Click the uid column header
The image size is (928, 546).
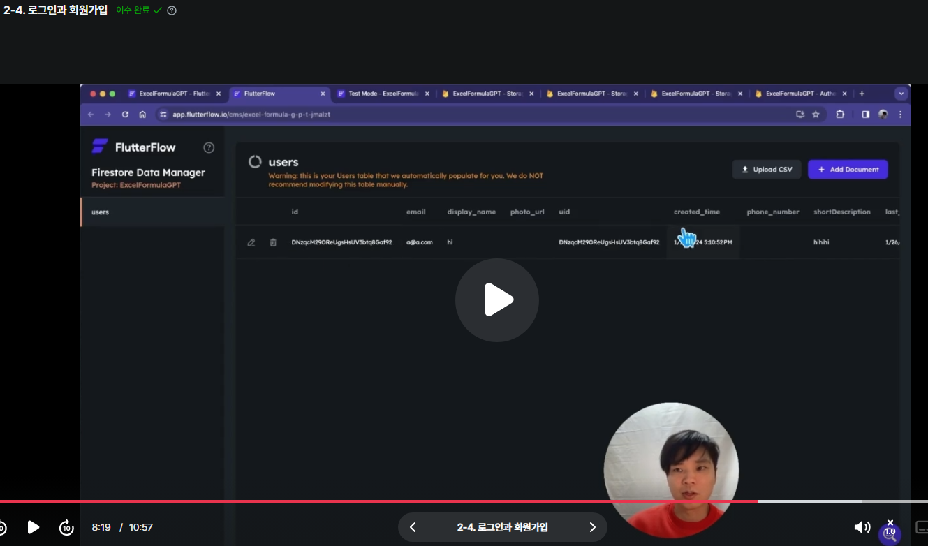pyautogui.click(x=564, y=212)
